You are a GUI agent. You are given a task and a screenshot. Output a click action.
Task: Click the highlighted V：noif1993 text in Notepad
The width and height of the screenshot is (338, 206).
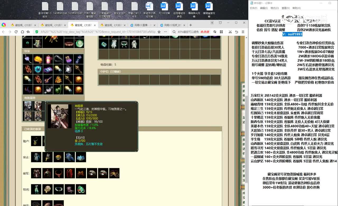[x=292, y=34]
